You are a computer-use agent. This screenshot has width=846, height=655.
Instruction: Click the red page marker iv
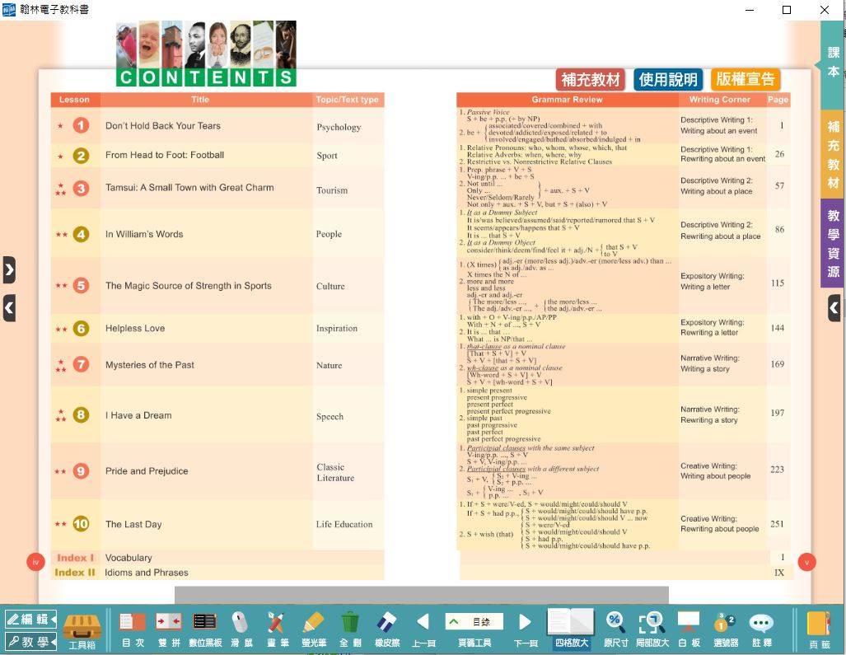[x=35, y=562]
